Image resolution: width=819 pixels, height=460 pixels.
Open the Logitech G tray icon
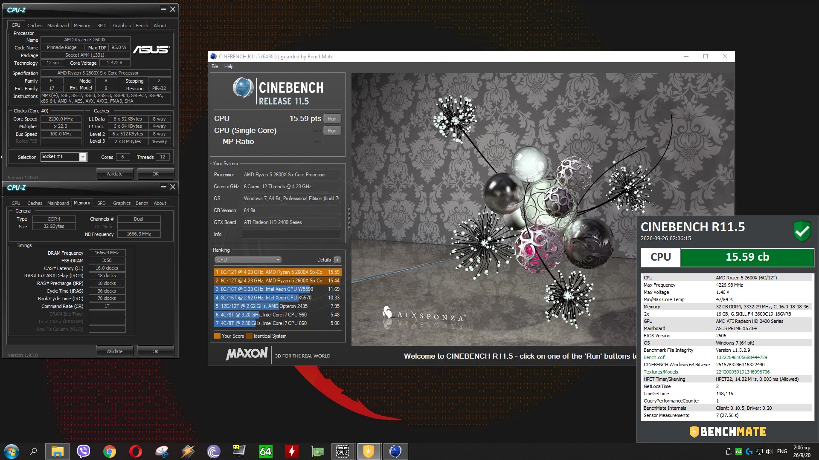[749, 451]
